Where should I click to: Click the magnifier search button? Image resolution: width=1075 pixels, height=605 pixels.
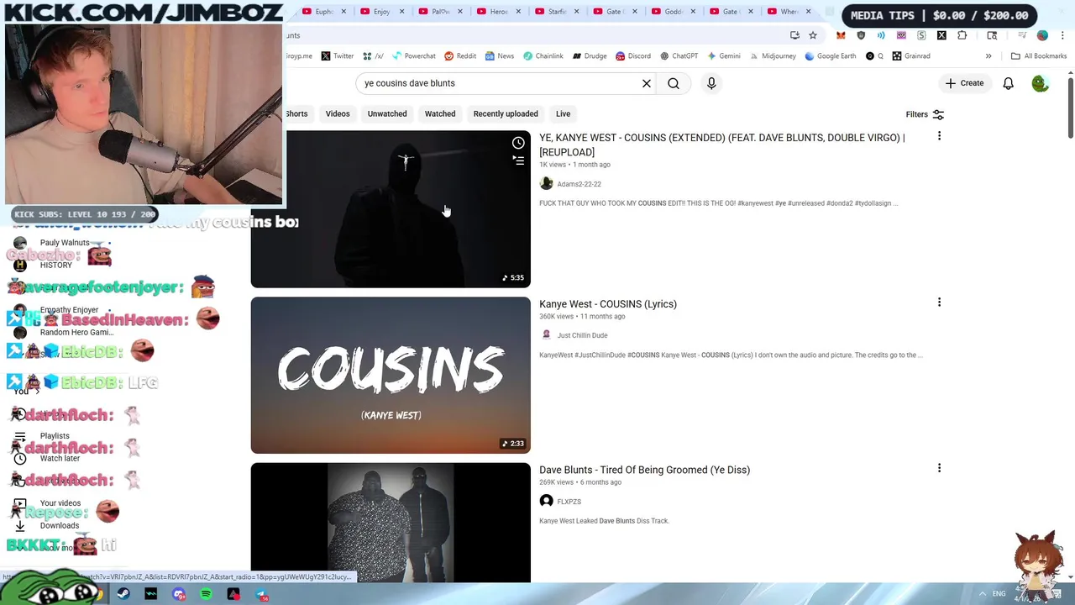click(674, 83)
